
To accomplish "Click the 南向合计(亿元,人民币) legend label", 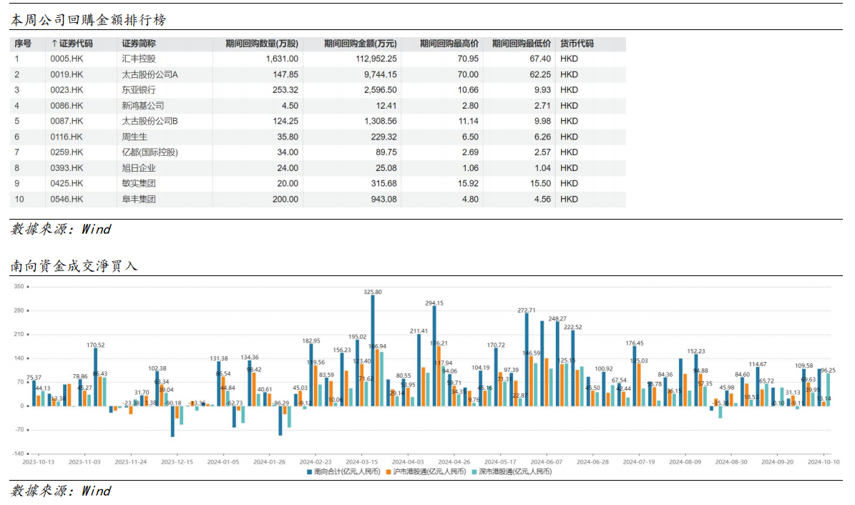I will coord(347,471).
